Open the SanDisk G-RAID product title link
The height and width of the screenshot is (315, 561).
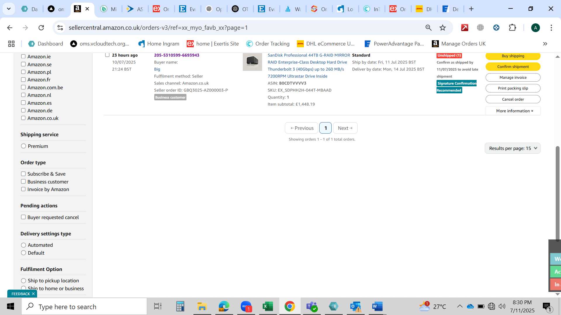tap(309, 66)
